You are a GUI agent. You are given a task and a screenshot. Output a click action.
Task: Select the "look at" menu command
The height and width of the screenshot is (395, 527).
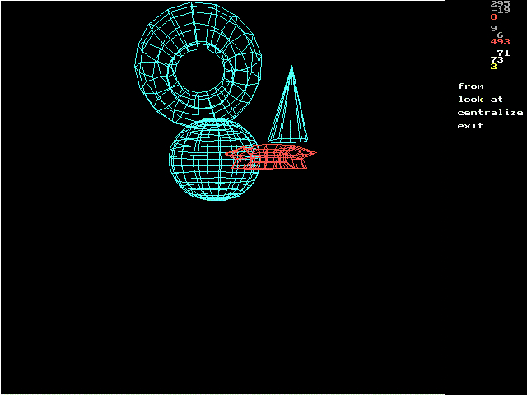pyautogui.click(x=480, y=100)
